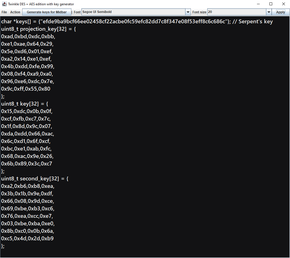Click the line '0x6c,0xd1,0x6f,0xcf,'

tap(26, 141)
